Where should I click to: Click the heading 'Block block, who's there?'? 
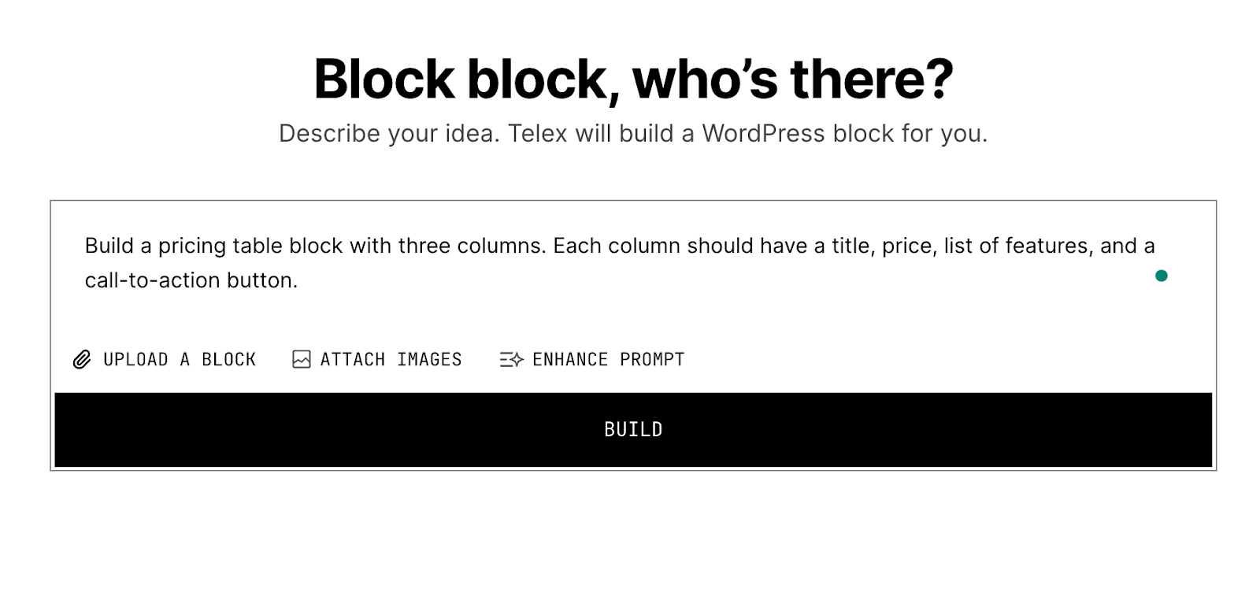630,77
